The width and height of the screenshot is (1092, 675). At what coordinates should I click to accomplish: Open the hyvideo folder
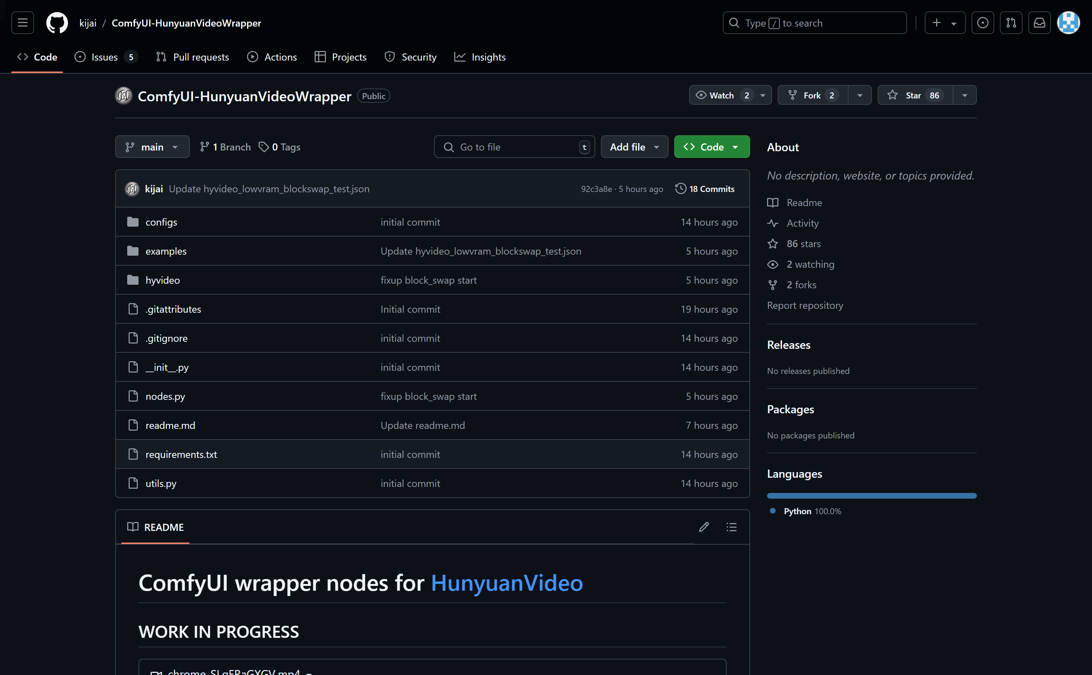click(163, 280)
